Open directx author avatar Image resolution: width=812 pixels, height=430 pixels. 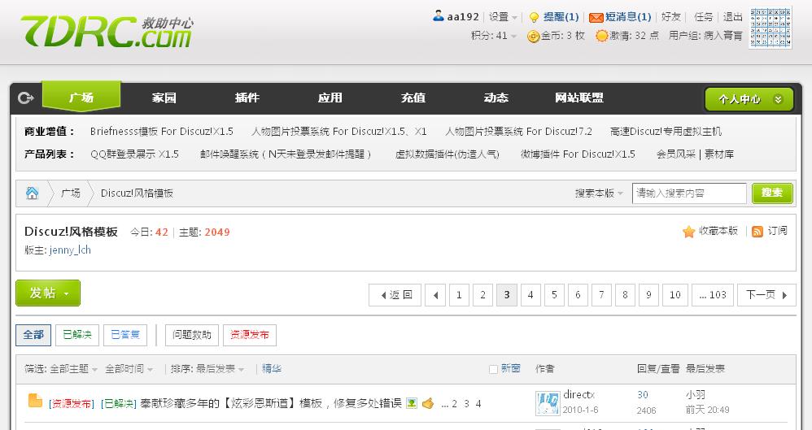coord(548,403)
